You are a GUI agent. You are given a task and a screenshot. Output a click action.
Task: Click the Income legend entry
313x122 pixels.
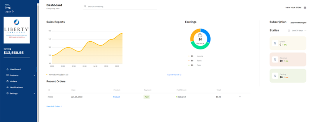click(196, 56)
